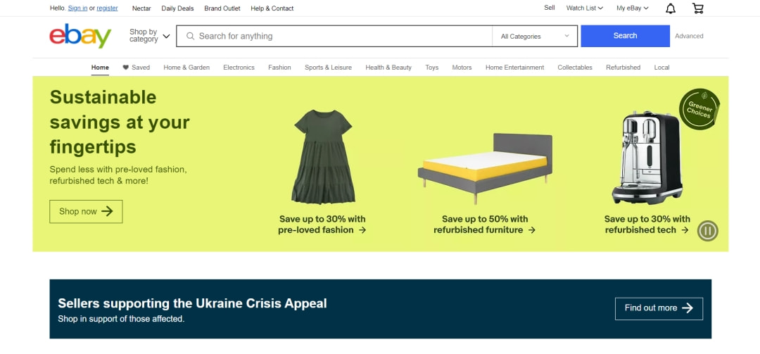Switch to the Electronics tab
The height and width of the screenshot is (354, 760).
pyautogui.click(x=239, y=68)
